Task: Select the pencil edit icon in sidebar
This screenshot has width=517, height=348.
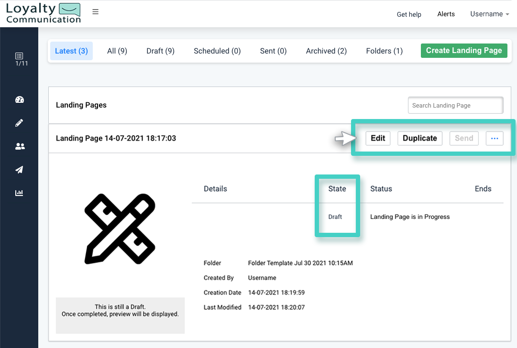Action: (20, 123)
